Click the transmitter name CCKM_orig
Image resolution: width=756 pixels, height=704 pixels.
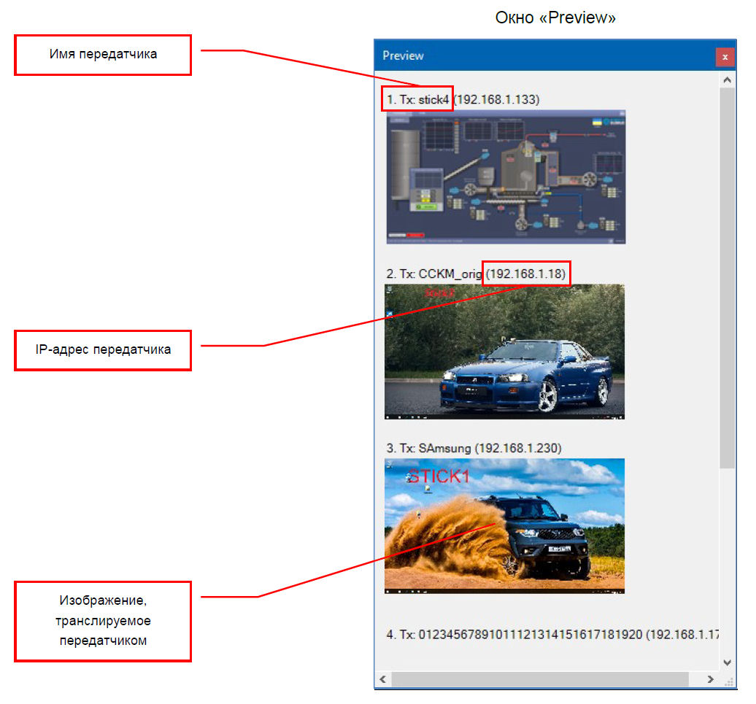(x=450, y=274)
